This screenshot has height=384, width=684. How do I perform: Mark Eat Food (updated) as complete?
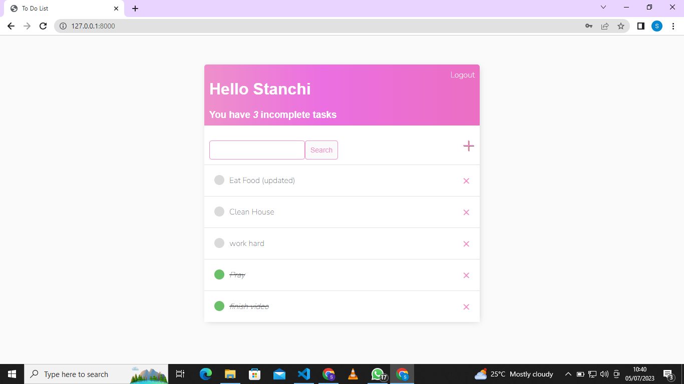219,180
